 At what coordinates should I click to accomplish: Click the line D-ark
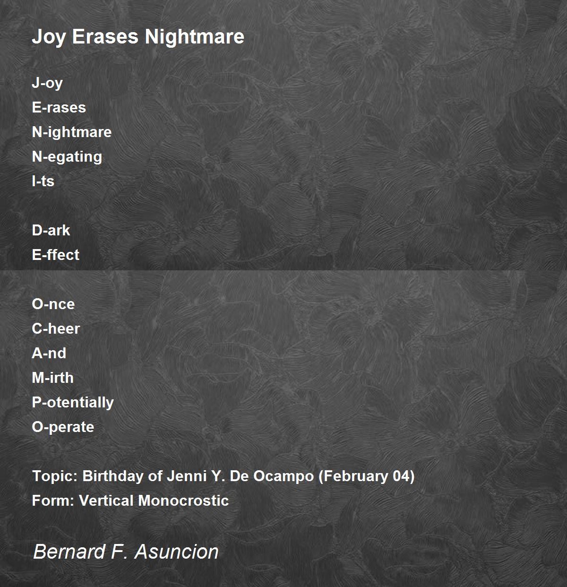51,230
